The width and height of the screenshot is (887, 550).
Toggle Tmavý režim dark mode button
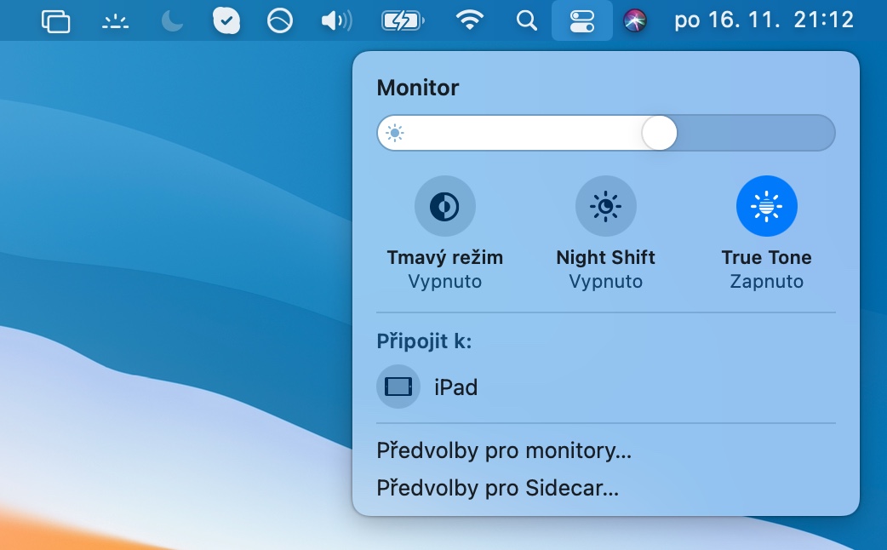(444, 206)
